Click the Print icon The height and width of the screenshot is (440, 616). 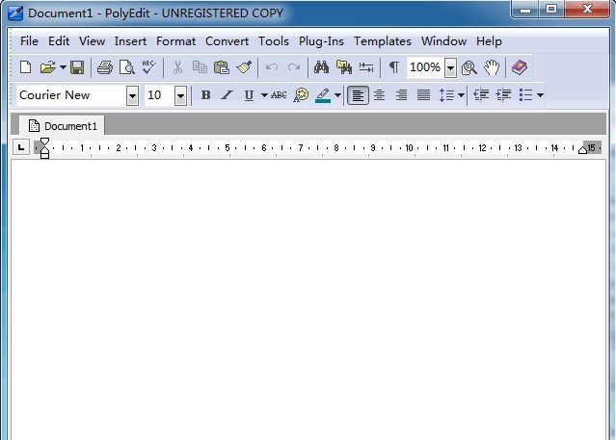pos(105,67)
